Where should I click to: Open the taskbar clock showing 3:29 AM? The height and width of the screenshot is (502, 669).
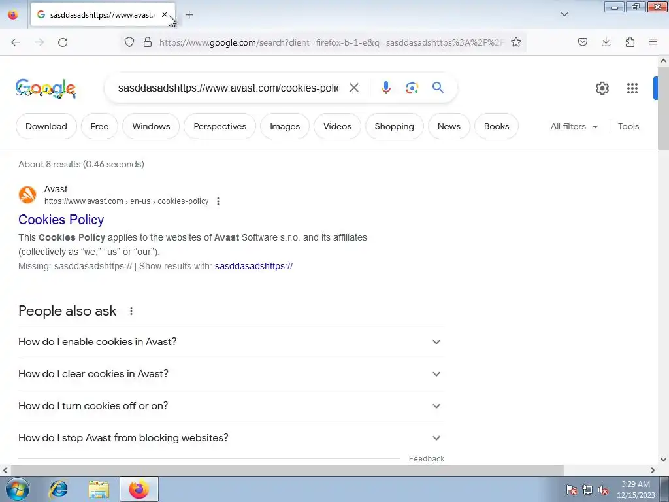[x=635, y=490]
